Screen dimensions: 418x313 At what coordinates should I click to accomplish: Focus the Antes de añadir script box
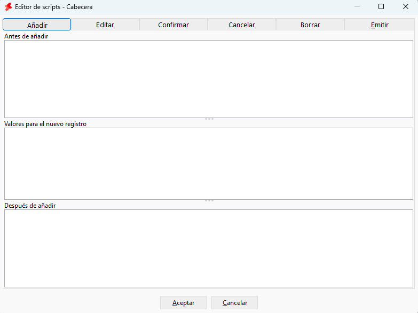click(x=209, y=79)
